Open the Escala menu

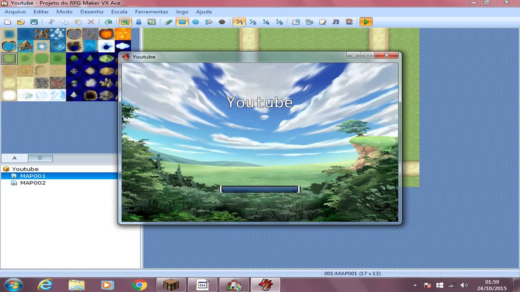(x=119, y=12)
